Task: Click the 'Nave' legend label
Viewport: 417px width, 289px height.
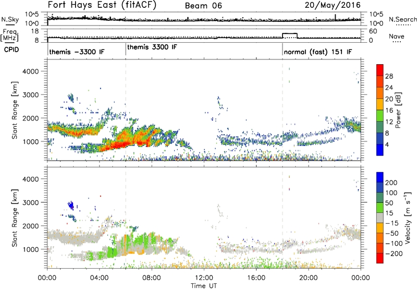Action: coord(397,36)
